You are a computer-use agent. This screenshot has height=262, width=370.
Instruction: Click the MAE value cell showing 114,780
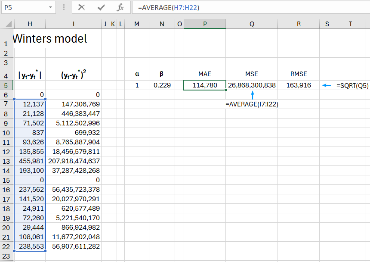click(x=205, y=85)
